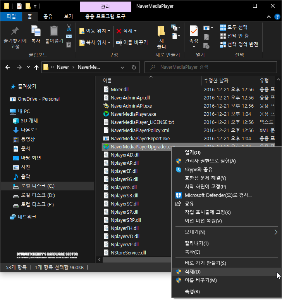Viewport: 282px width, 303px height.
Task: Open the Copy to (복사 위치) dropdown
Action: (95, 42)
